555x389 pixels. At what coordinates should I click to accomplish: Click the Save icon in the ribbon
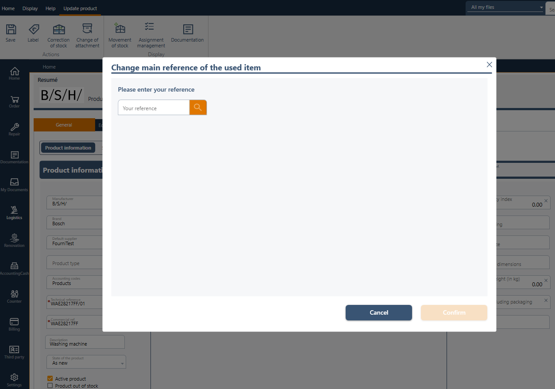pyautogui.click(x=11, y=30)
